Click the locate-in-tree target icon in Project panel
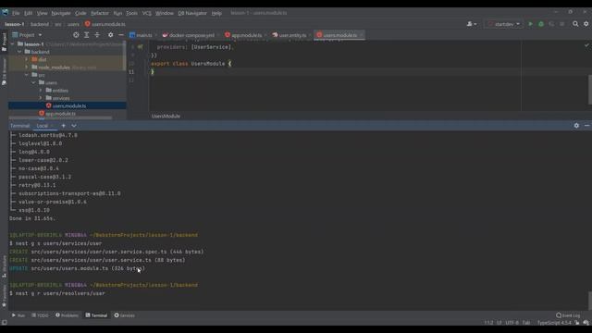This screenshot has height=333, width=592. (76, 35)
